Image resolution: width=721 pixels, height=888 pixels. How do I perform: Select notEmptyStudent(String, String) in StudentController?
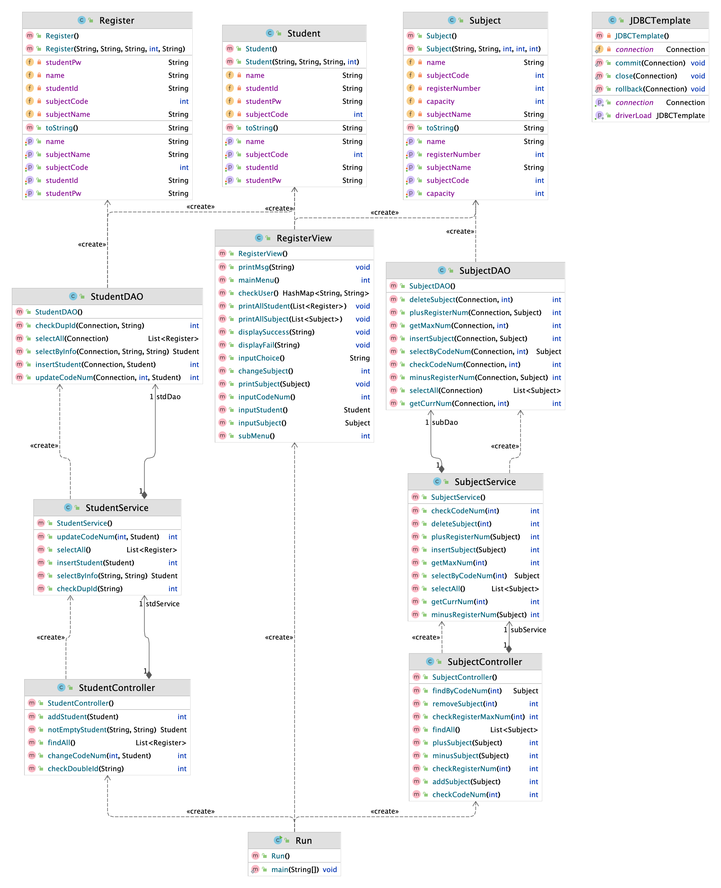[x=107, y=729]
